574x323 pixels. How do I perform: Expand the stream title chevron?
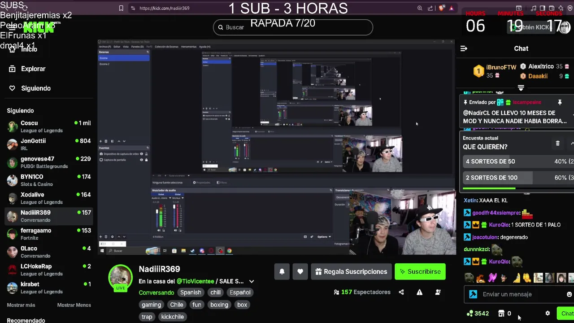(x=252, y=281)
